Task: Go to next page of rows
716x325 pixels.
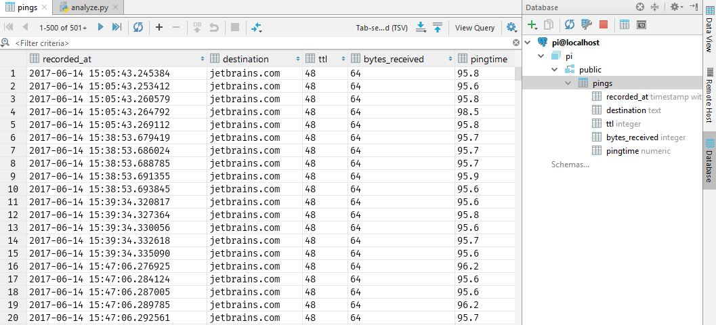Action: click(x=100, y=27)
